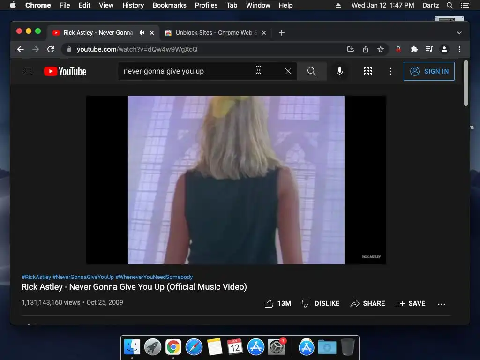Open the Edit menu
The image size is (480, 360).
(x=84, y=5)
